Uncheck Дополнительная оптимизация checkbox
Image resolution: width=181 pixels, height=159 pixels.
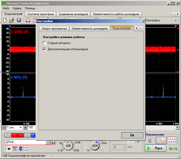tap(44, 49)
